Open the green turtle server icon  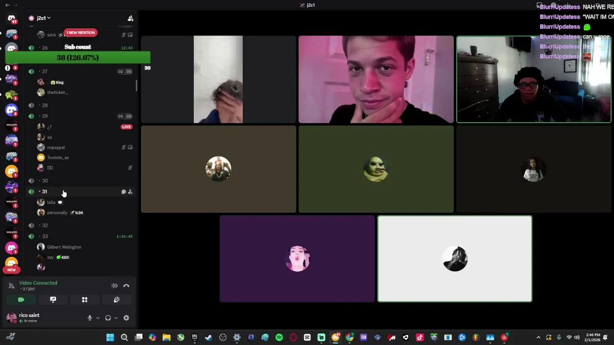tap(12, 94)
